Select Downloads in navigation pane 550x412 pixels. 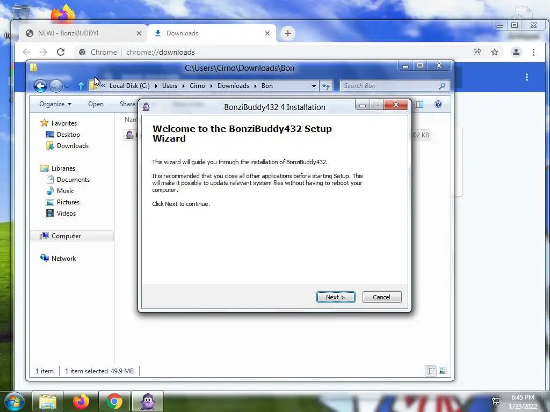[73, 146]
